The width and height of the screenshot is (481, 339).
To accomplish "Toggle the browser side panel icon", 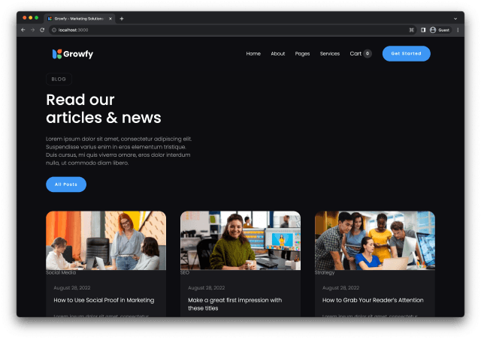I will (422, 30).
